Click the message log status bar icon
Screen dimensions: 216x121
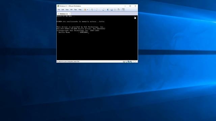pos(135,62)
